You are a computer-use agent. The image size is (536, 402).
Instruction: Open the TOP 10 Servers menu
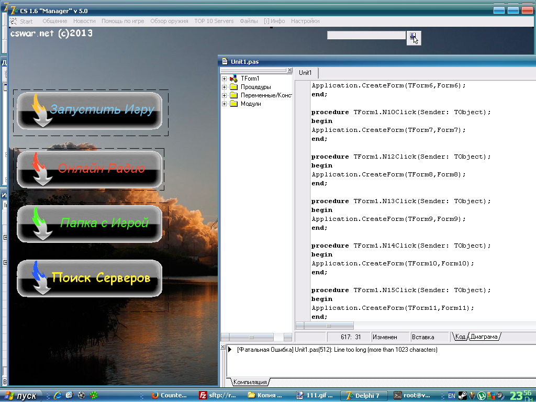click(x=214, y=21)
